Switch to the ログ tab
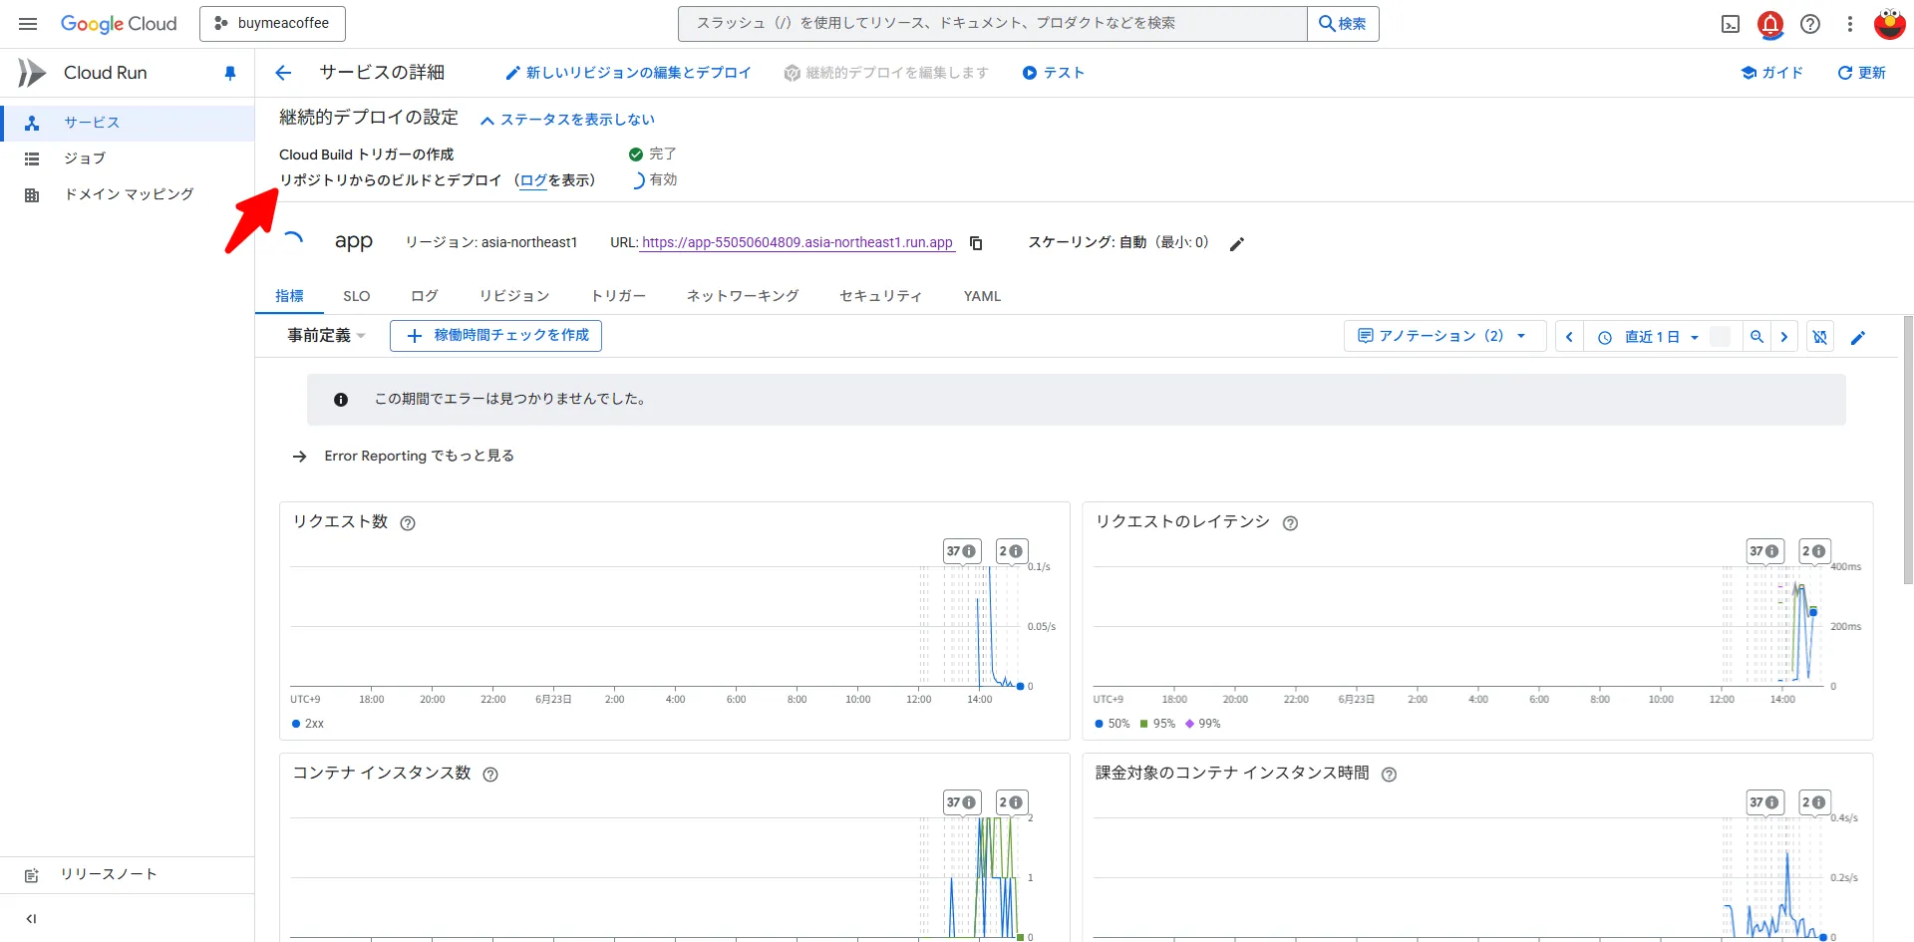Screen dimensions: 1914x942 (x=425, y=296)
